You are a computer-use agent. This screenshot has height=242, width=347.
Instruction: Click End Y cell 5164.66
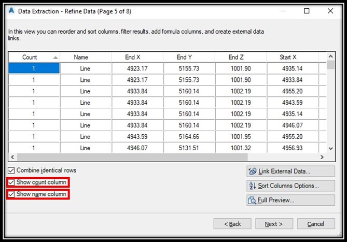click(x=189, y=137)
